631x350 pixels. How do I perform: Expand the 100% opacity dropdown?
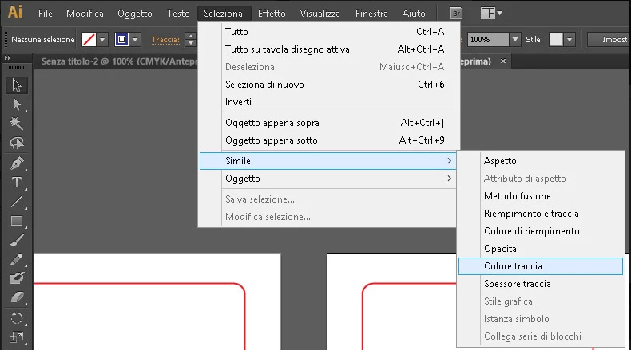click(x=514, y=40)
